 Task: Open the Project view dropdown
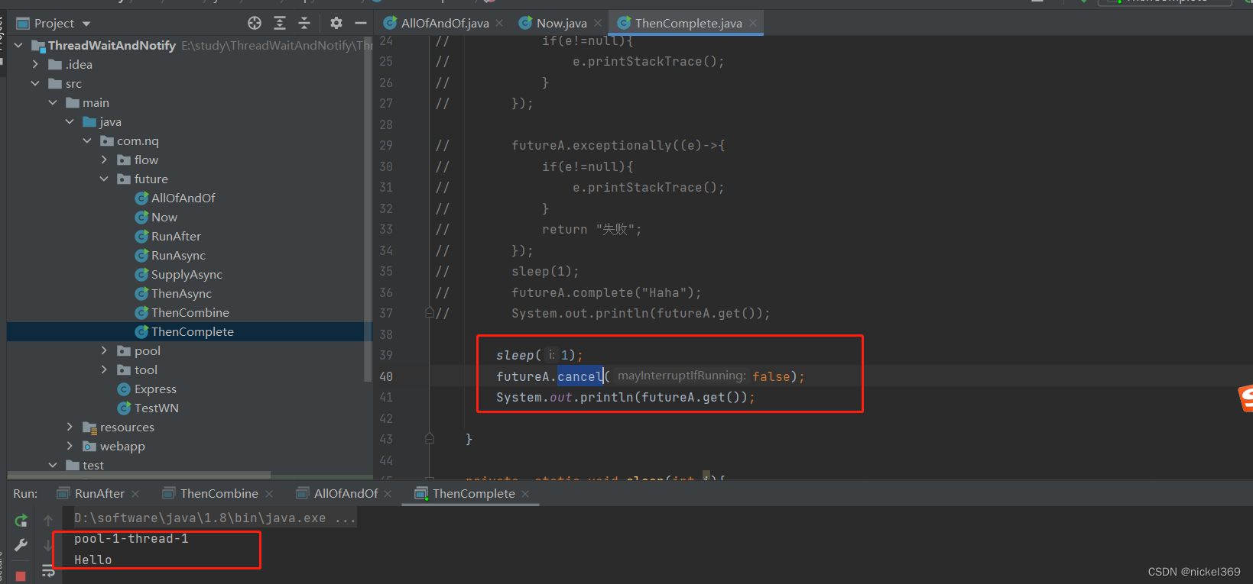(x=86, y=24)
